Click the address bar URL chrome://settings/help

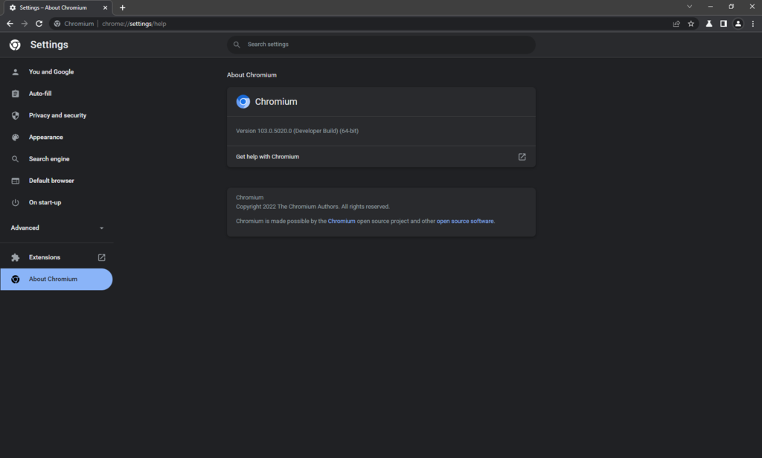click(x=134, y=23)
